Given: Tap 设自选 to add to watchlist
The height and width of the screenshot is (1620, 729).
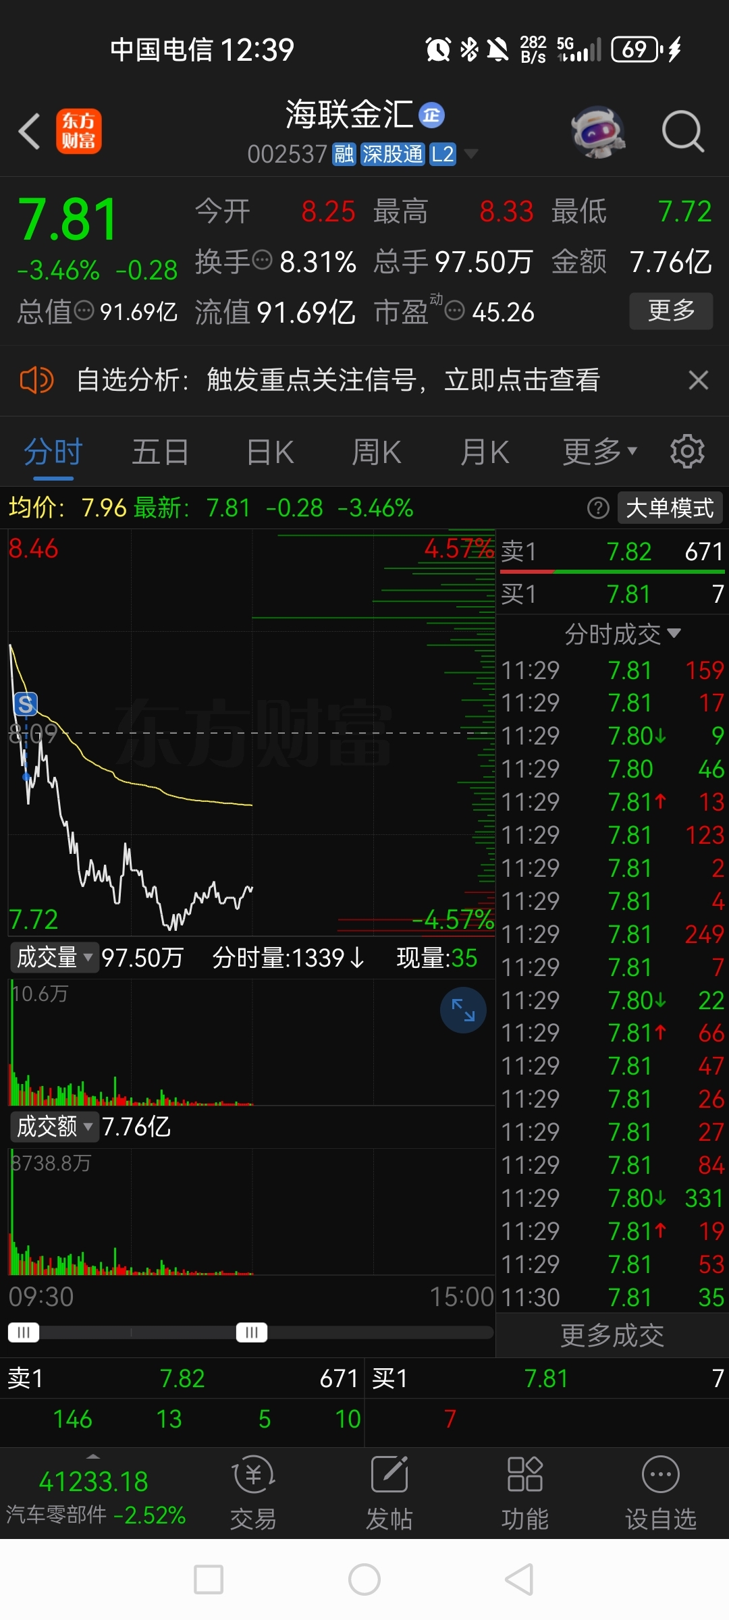Looking at the screenshot, I should pos(661,1493).
